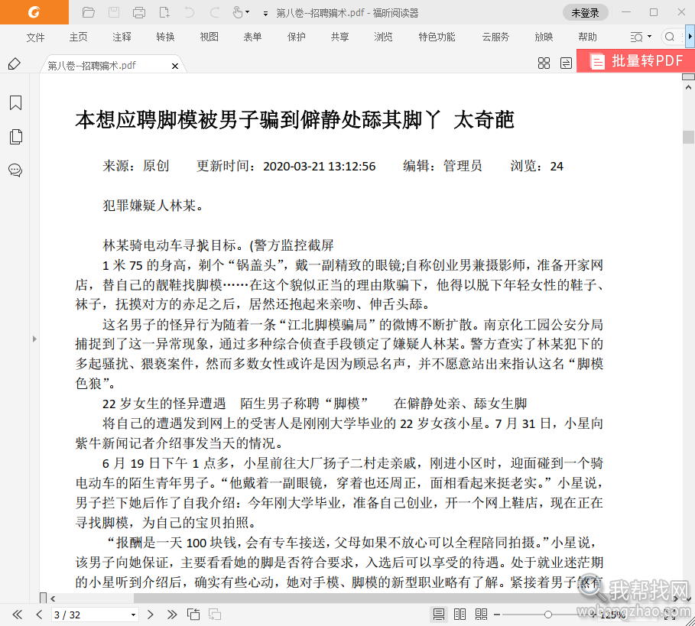
Task: Click the horizontal scrollbar left arrow
Action: pyautogui.click(x=53, y=598)
